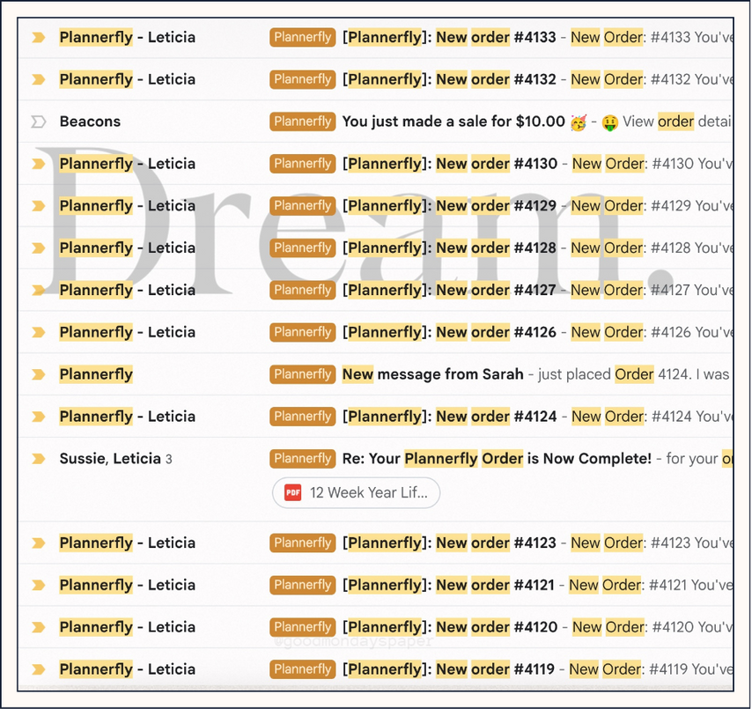Open email subject "New order #4120"

(450, 627)
